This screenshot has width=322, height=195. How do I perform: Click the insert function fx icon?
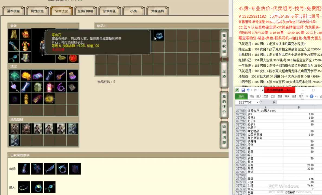(x=274, y=102)
